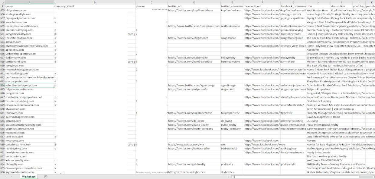Select cell 'pangeafm.com'
The height and width of the screenshot is (179, 375).
[x=29, y=93]
